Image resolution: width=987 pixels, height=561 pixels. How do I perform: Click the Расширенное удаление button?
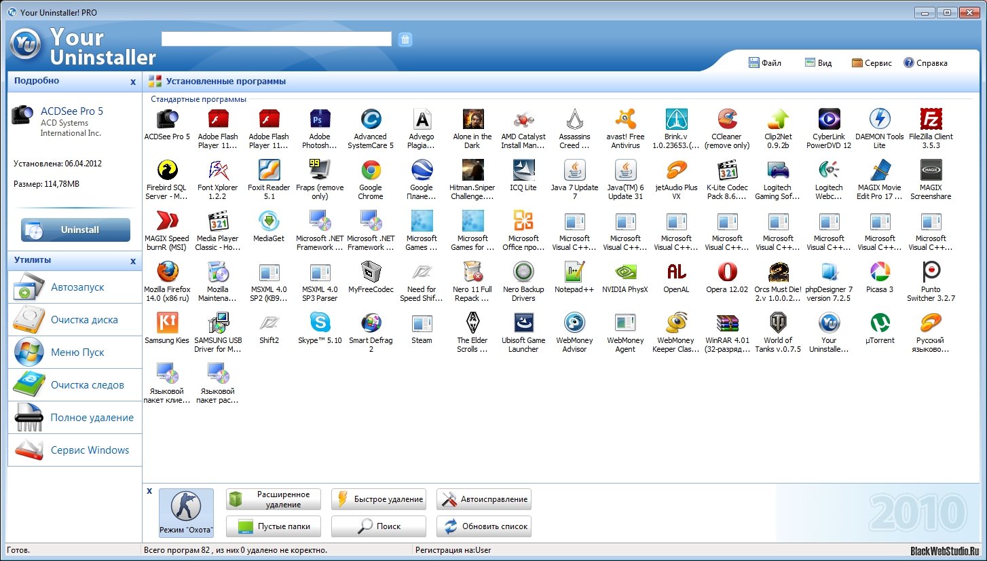[274, 499]
